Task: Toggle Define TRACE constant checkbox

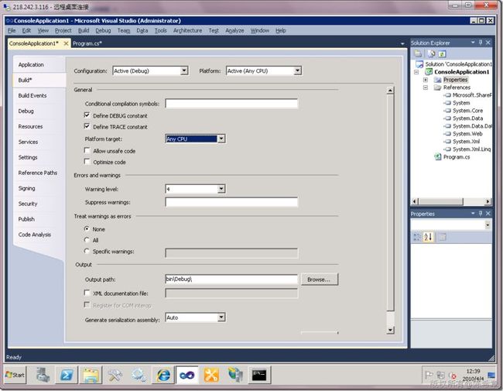Action: tap(87, 126)
